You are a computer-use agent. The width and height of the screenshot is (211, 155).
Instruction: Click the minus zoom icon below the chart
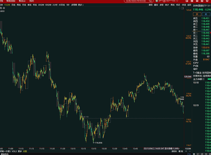pos(190,151)
